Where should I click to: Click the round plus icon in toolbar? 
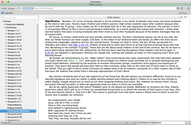(185, 8)
